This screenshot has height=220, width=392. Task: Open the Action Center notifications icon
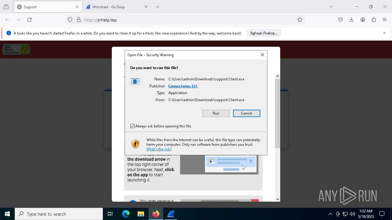[x=382, y=214]
